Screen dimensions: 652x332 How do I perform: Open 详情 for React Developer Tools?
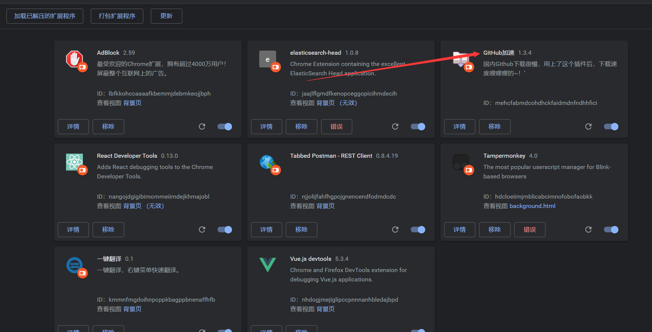coord(73,230)
